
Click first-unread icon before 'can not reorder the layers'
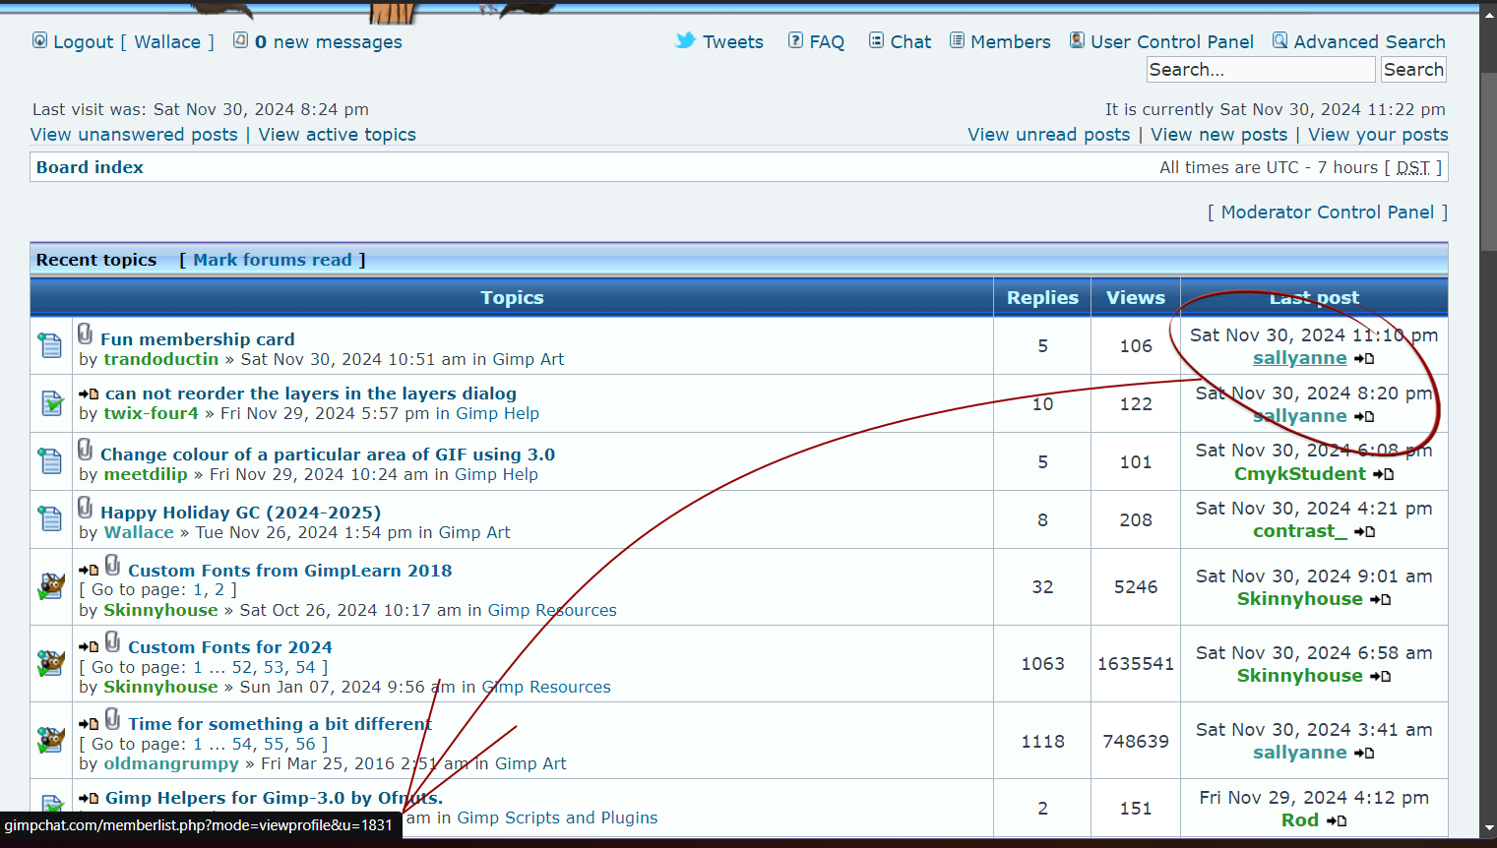tap(89, 394)
